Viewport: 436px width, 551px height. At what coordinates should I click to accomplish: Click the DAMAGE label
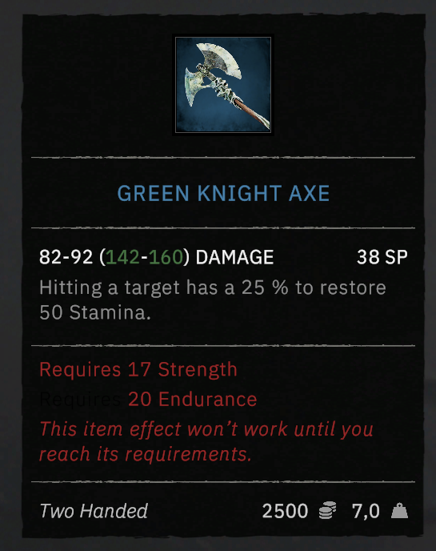(234, 257)
